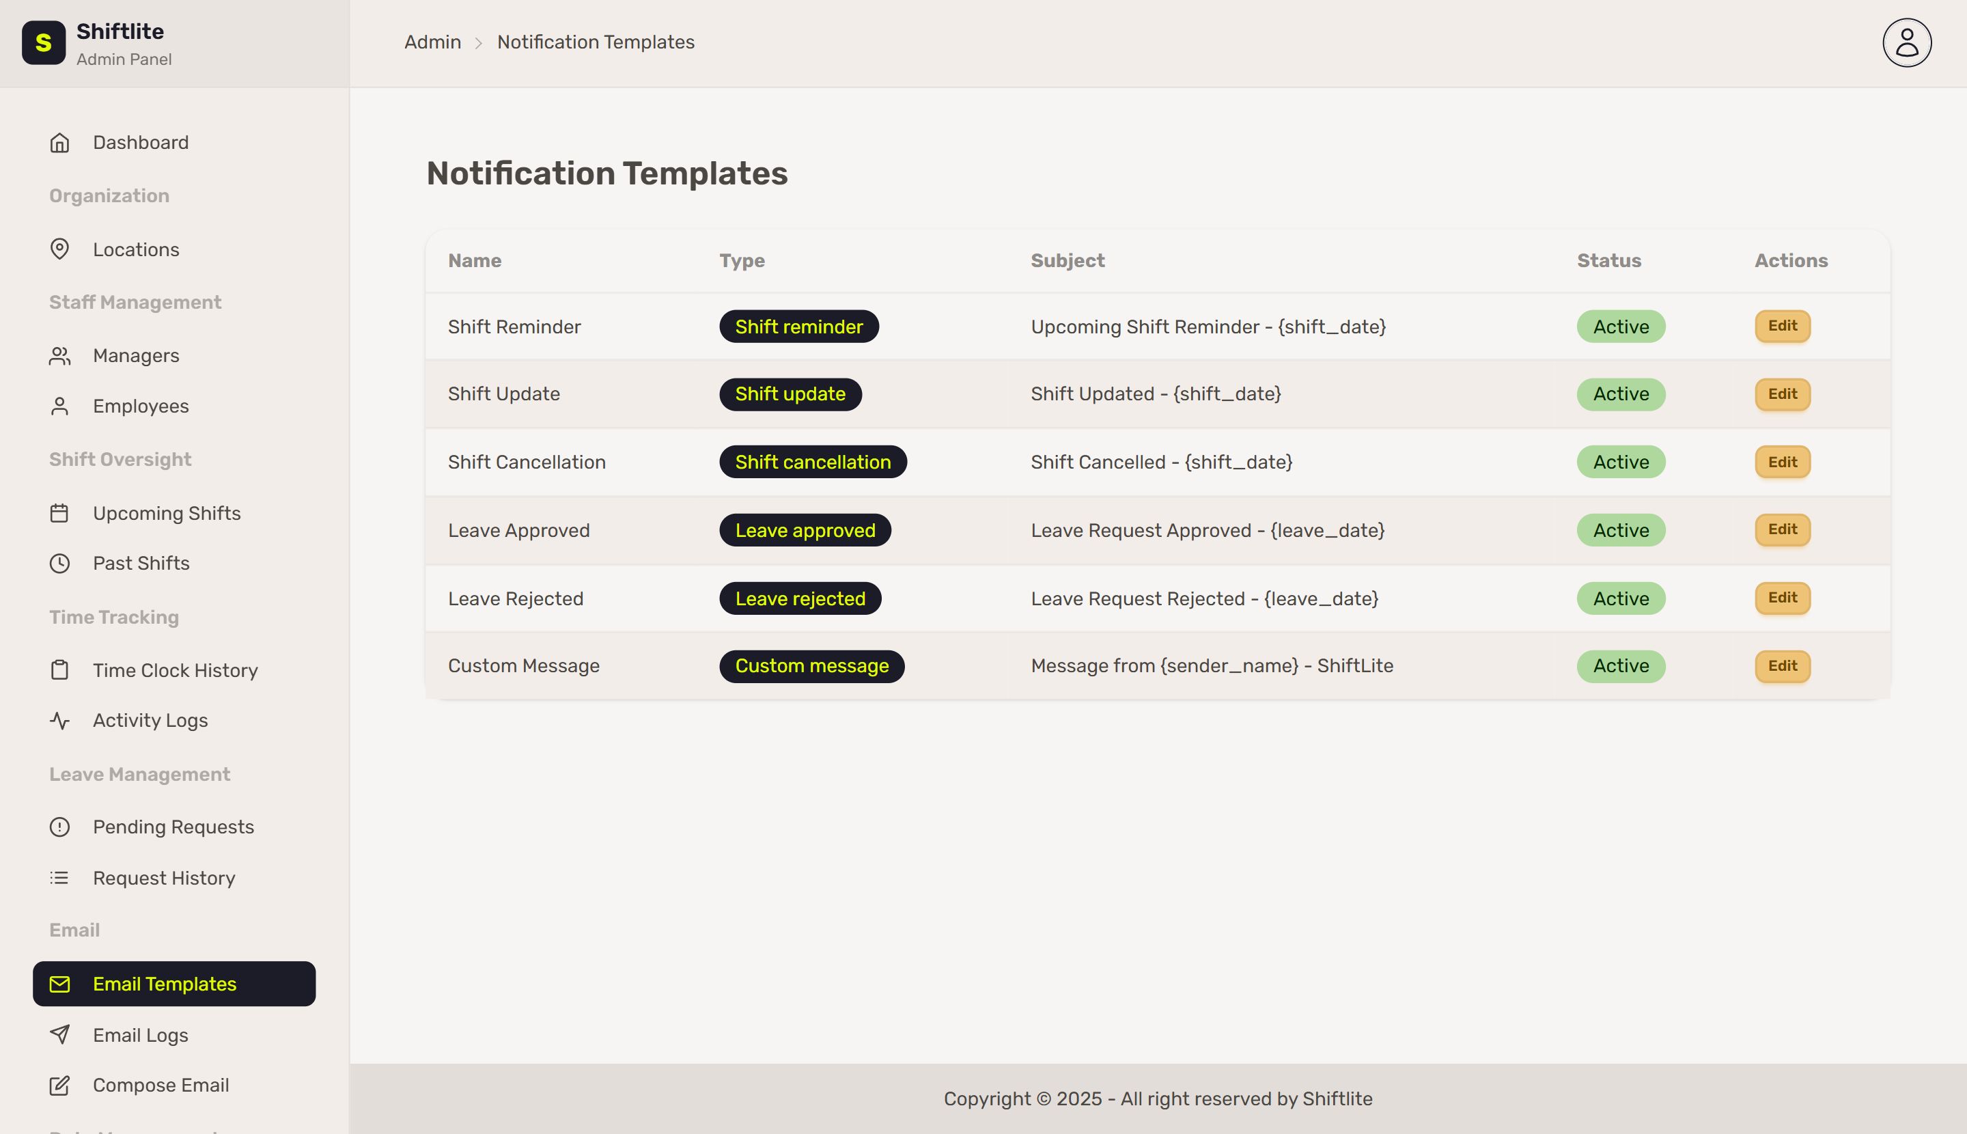This screenshot has height=1134, width=1967.
Task: Open the user profile avatar icon
Action: click(1906, 43)
